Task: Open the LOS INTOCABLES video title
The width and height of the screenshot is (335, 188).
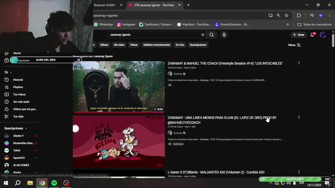Action: pyautogui.click(x=225, y=63)
